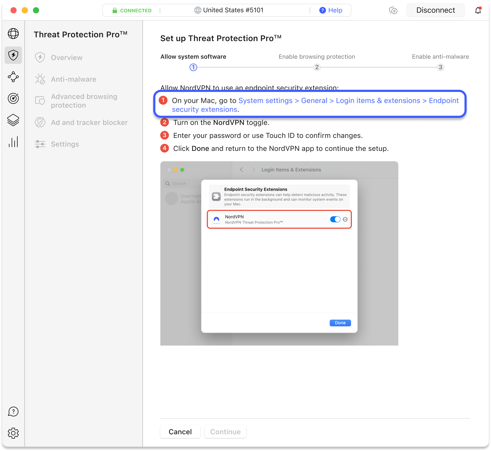
Task: Open the Meshnet icon in sidebar
Action: [x=13, y=77]
